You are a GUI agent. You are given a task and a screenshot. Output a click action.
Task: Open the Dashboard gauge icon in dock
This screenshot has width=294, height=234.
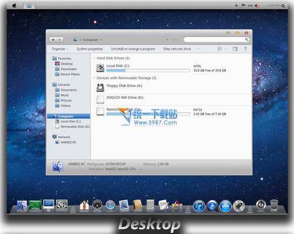[x=97, y=205]
